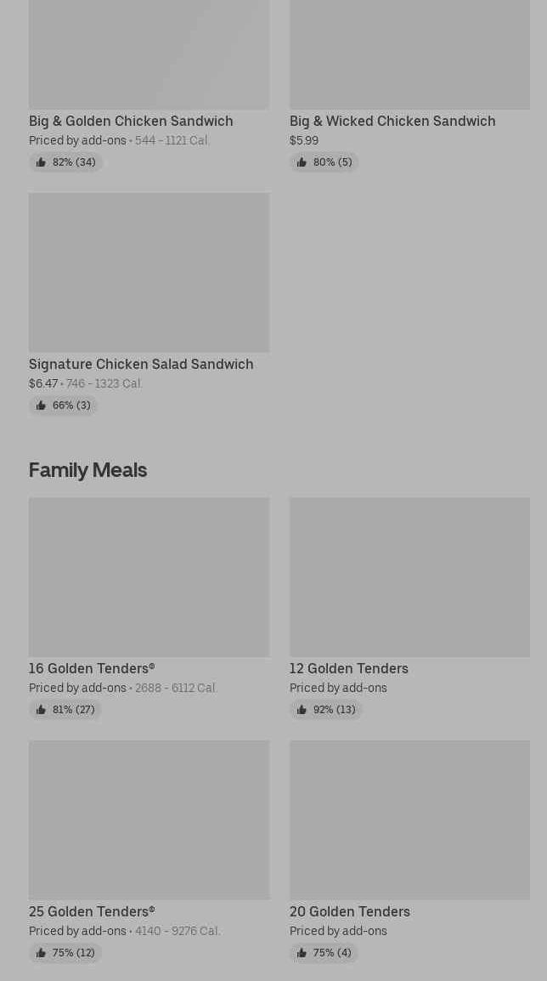Click thumbs-up icon on 16 Golden Tenders
The height and width of the screenshot is (981, 547).
click(42, 710)
